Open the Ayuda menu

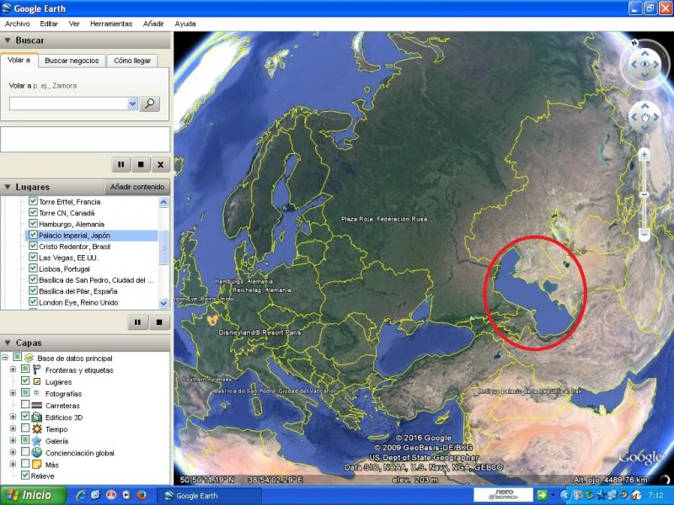coord(185,24)
